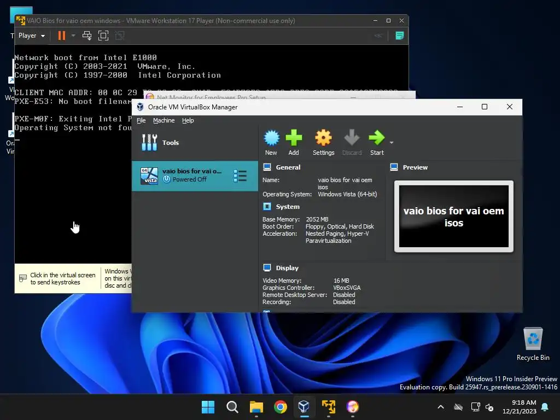Select the Recycle Bin desktop icon

(x=533, y=344)
